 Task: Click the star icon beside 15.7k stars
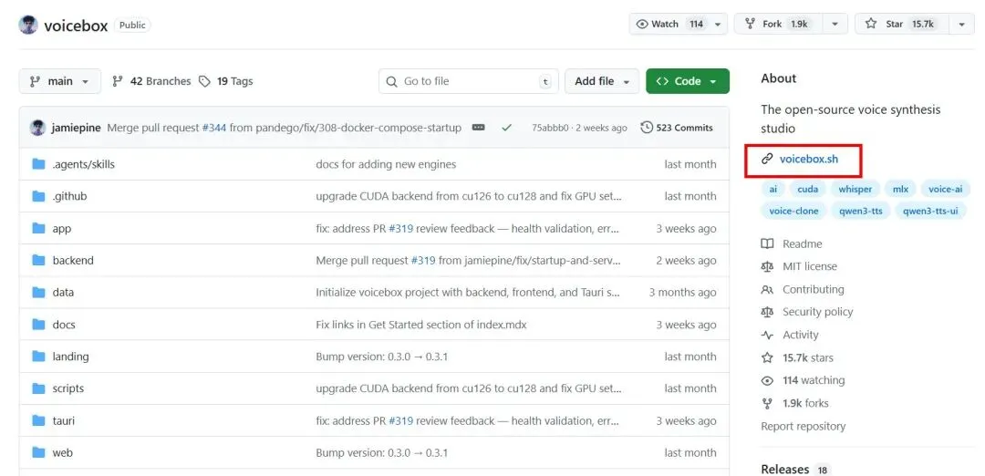(x=767, y=358)
